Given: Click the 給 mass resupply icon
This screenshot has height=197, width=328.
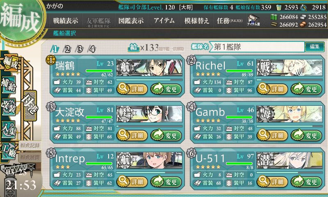Looking at the screenshot, I should click(133, 48).
